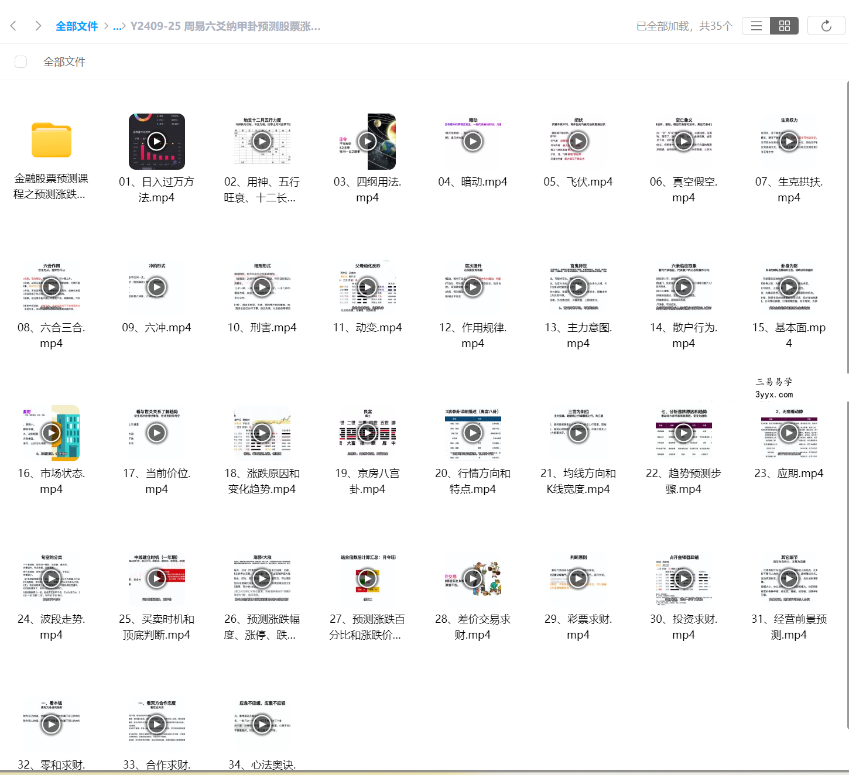
Task: Open thumbnail of 34、心法奥诀
Action: click(x=262, y=724)
